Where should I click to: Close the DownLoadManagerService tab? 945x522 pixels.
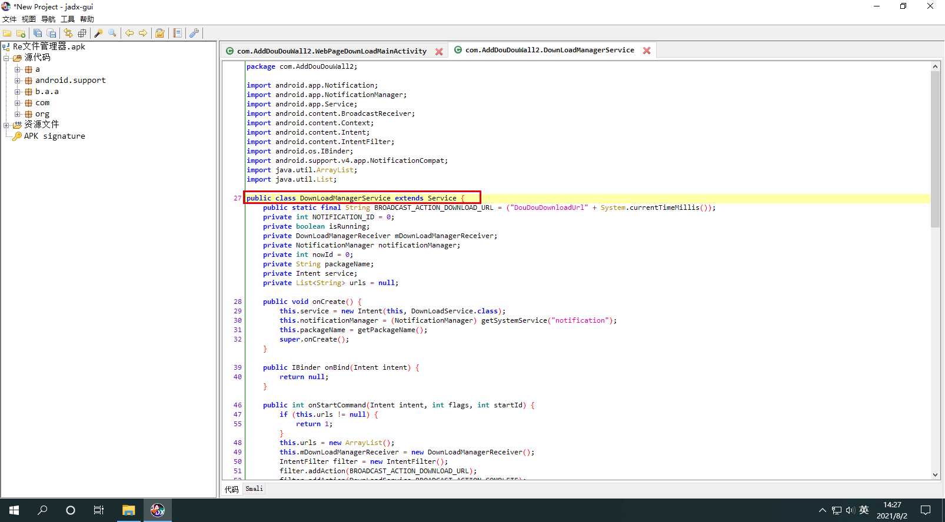(x=647, y=51)
